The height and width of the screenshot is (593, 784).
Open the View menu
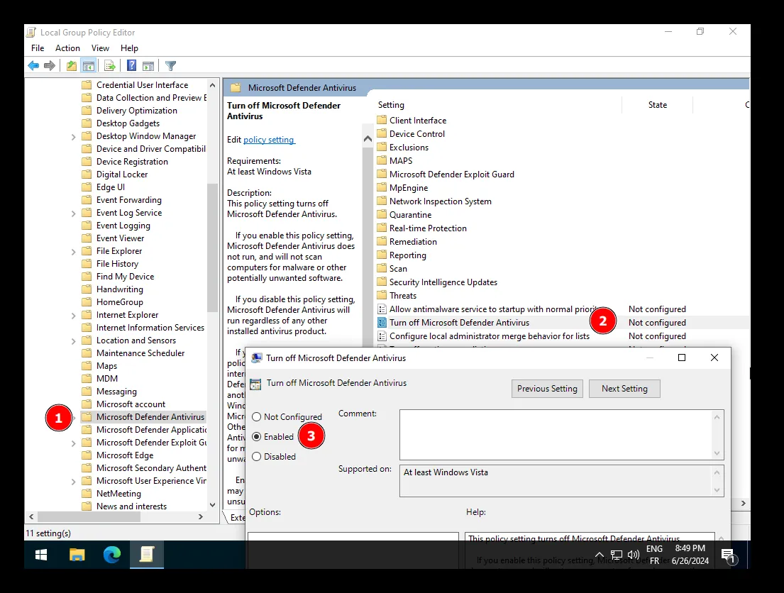coord(100,48)
